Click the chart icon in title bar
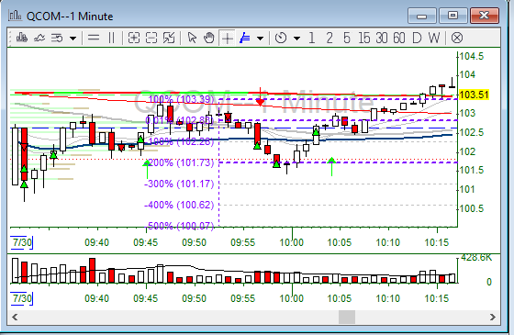 point(15,16)
